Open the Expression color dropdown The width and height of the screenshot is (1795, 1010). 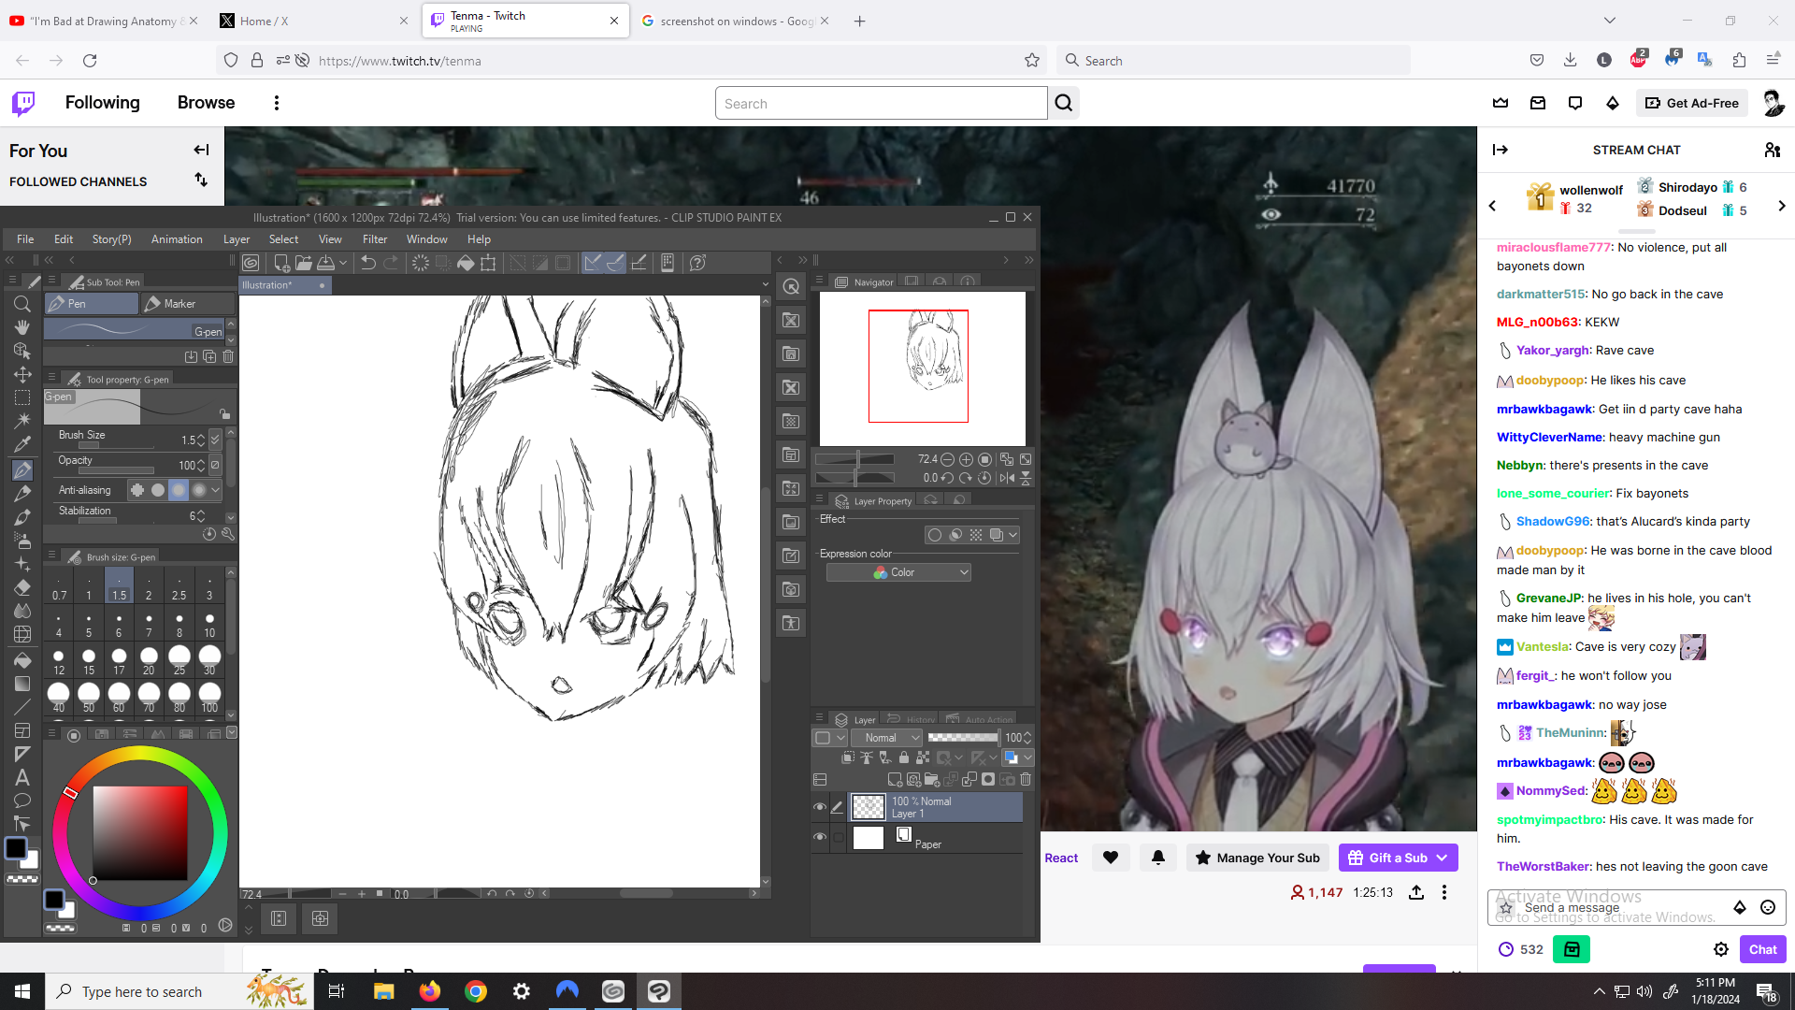pyautogui.click(x=898, y=572)
